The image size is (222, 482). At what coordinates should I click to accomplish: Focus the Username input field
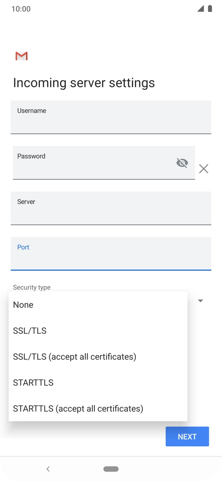pyautogui.click(x=111, y=117)
